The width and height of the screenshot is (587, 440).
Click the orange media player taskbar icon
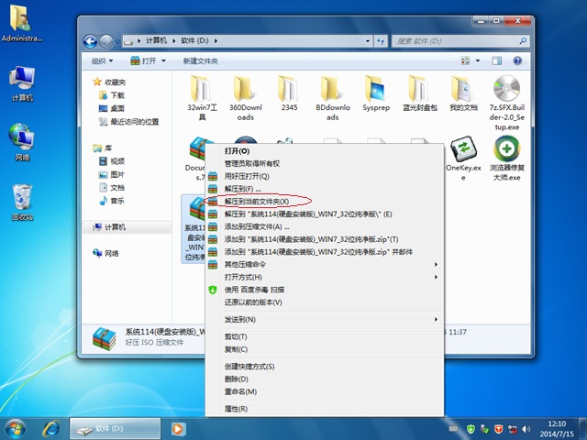(x=178, y=427)
